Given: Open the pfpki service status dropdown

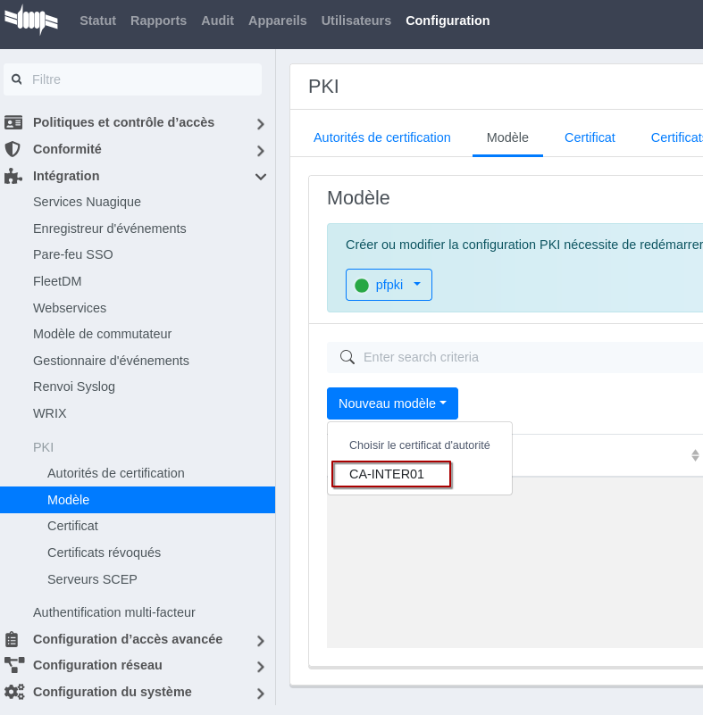Looking at the screenshot, I should pos(389,285).
